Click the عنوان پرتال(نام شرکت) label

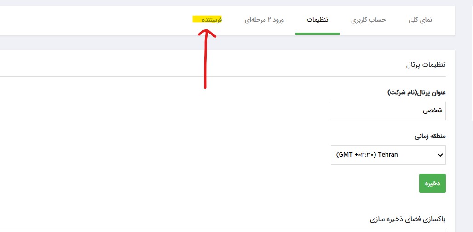coord(416,92)
